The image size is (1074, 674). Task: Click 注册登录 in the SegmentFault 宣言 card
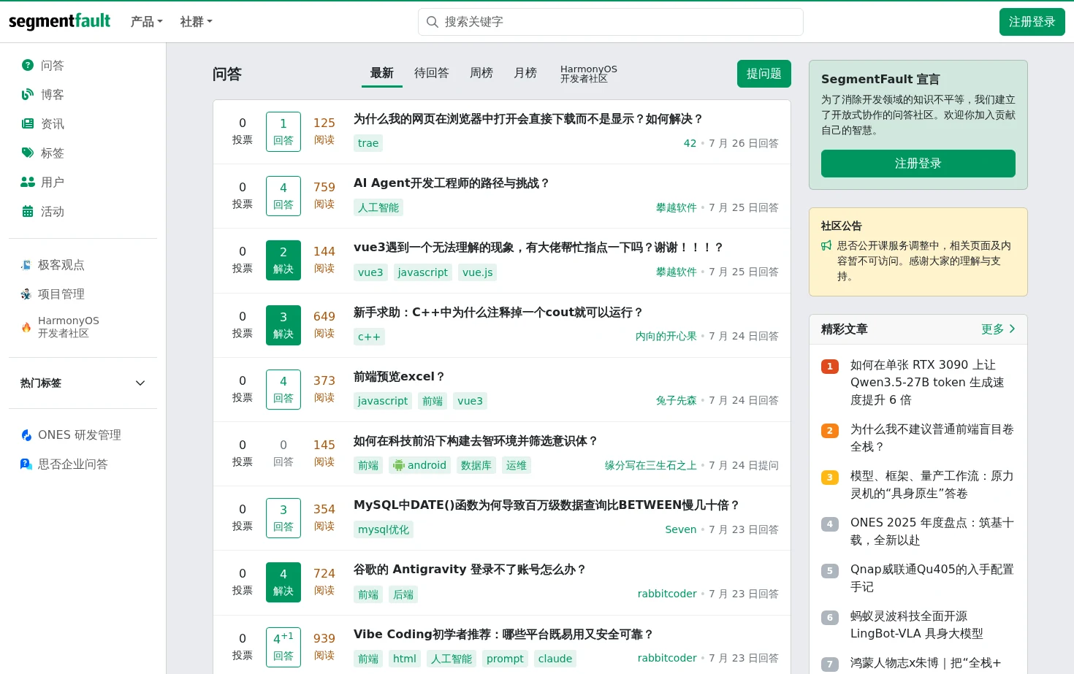pos(918,164)
